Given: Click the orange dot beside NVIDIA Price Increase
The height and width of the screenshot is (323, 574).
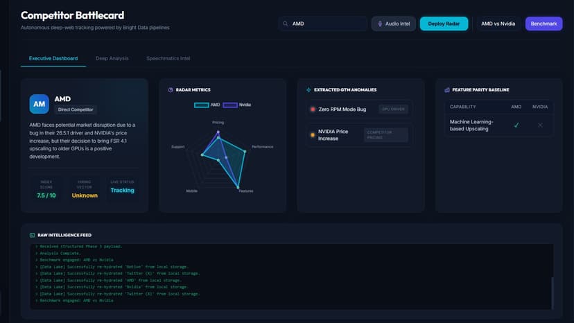Looking at the screenshot, I should (313, 134).
